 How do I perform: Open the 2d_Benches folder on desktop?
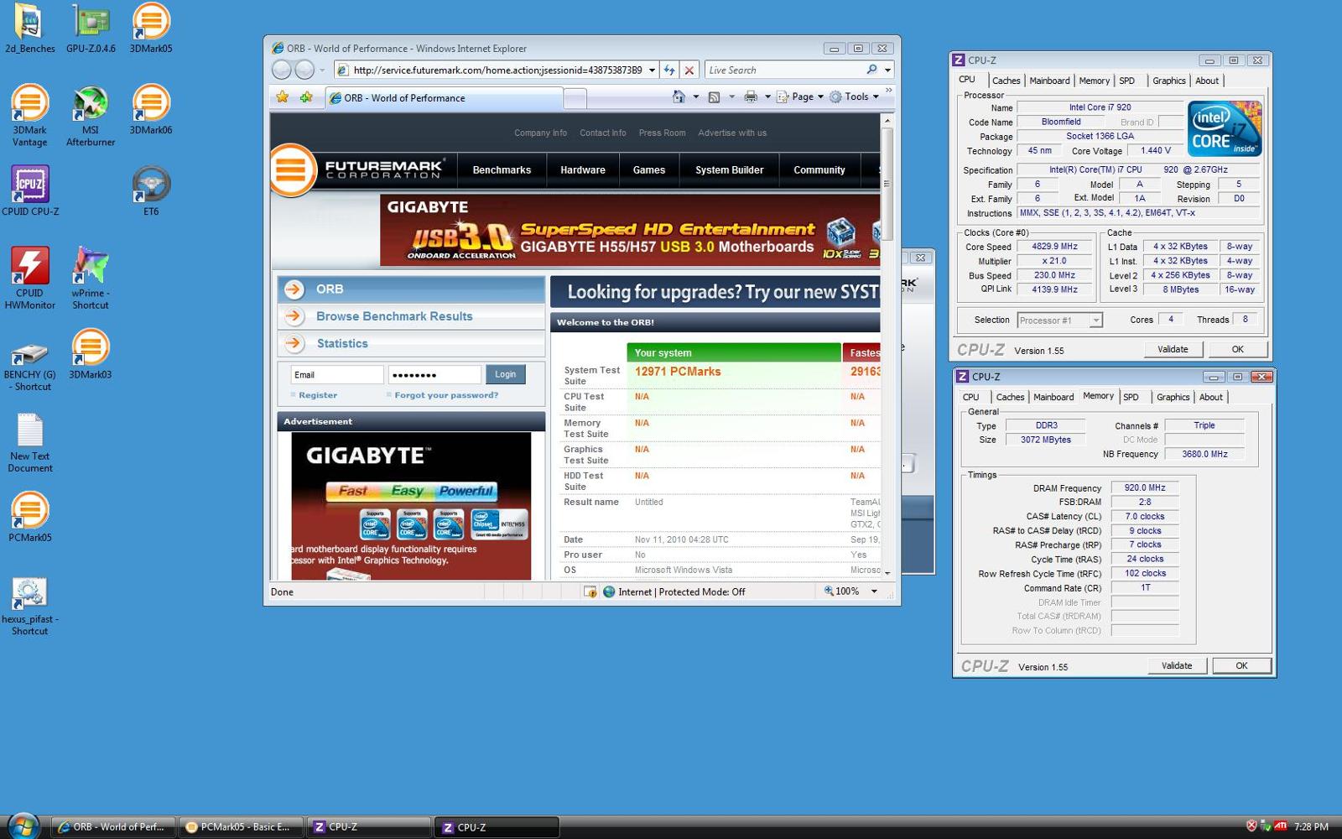pyautogui.click(x=29, y=27)
